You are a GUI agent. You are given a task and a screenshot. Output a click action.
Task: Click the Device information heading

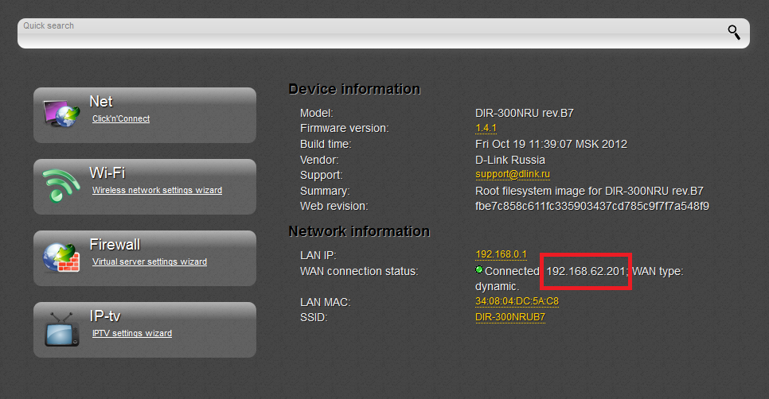tap(354, 89)
